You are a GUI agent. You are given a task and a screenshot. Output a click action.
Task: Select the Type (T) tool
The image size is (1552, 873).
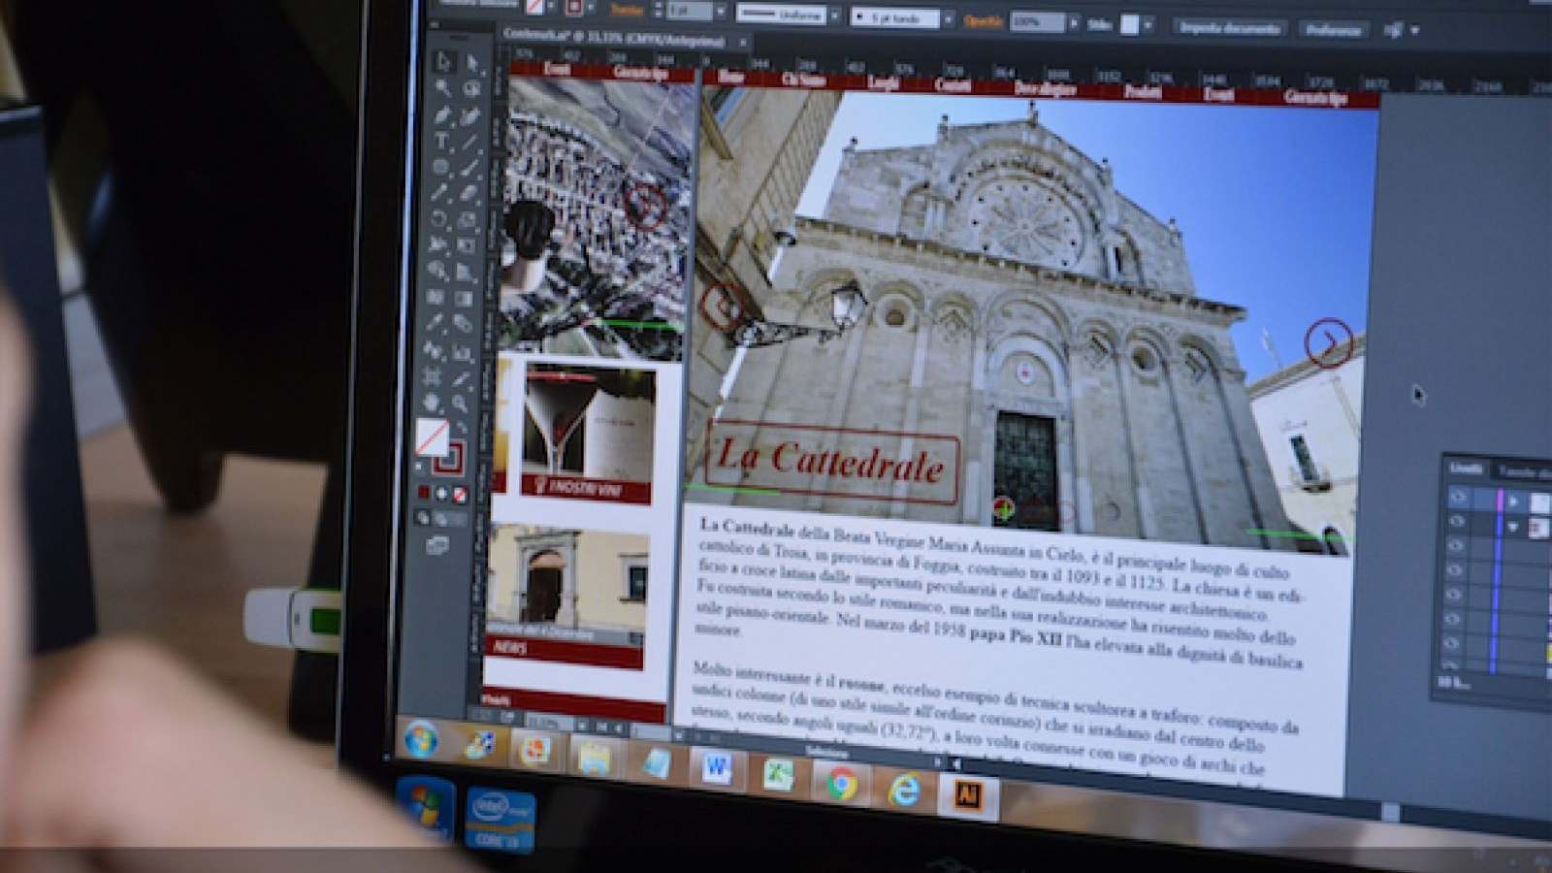coord(442,141)
